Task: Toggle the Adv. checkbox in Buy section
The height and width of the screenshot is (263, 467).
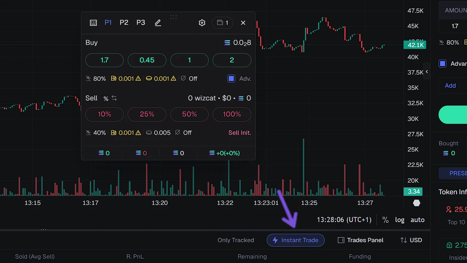Action: (x=231, y=78)
